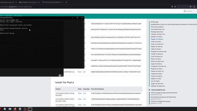
Task: Jump to "bullhead" for Nexus 5X
Action: point(158,86)
